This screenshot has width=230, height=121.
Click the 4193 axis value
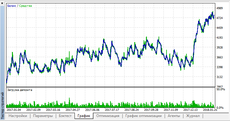click(220, 37)
